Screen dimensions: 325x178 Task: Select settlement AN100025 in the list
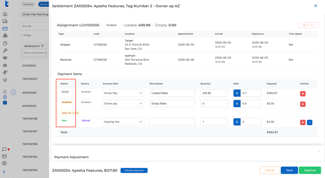(29, 106)
